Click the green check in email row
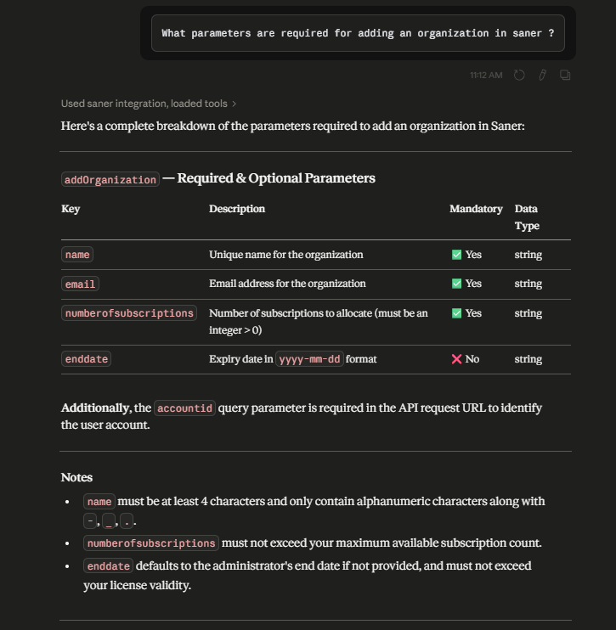The width and height of the screenshot is (616, 630). (456, 284)
